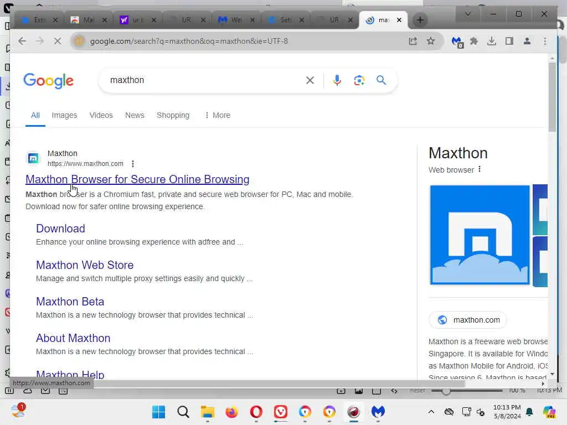Bookmark this page with the star icon
567x425 pixels.
coord(430,41)
